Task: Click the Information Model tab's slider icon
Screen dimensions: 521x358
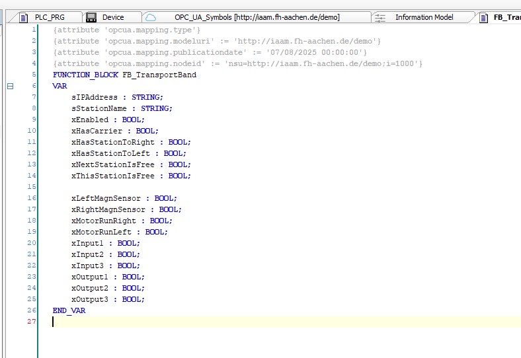Action: tap(380, 18)
